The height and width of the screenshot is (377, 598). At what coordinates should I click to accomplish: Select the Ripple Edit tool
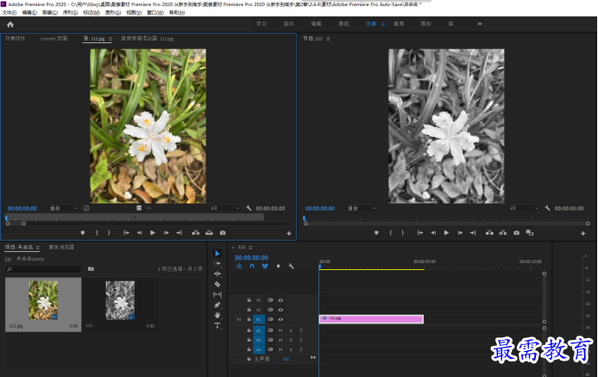pos(217,273)
